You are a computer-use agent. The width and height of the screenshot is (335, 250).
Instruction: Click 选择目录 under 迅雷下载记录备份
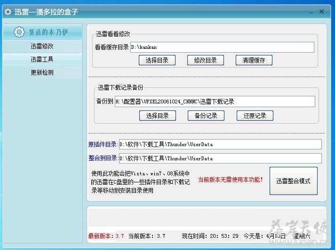[x=158, y=116]
